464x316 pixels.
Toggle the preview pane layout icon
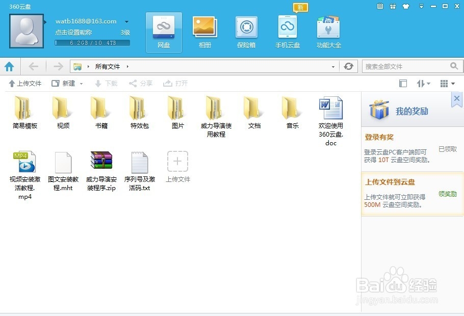click(403, 83)
